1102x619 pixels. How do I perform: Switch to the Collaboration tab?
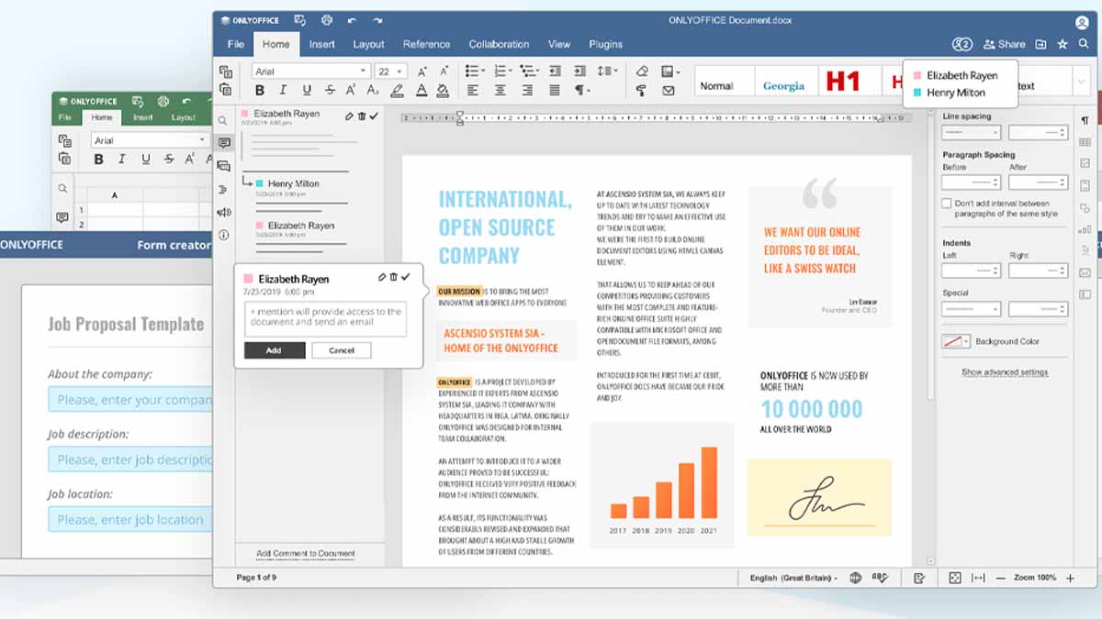pos(499,44)
